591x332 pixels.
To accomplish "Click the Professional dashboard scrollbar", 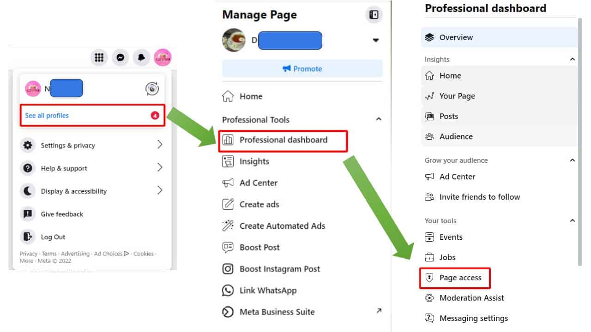I will tap(580, 142).
